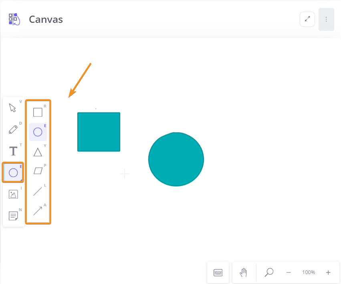Zoom out with minus button

[289, 272]
